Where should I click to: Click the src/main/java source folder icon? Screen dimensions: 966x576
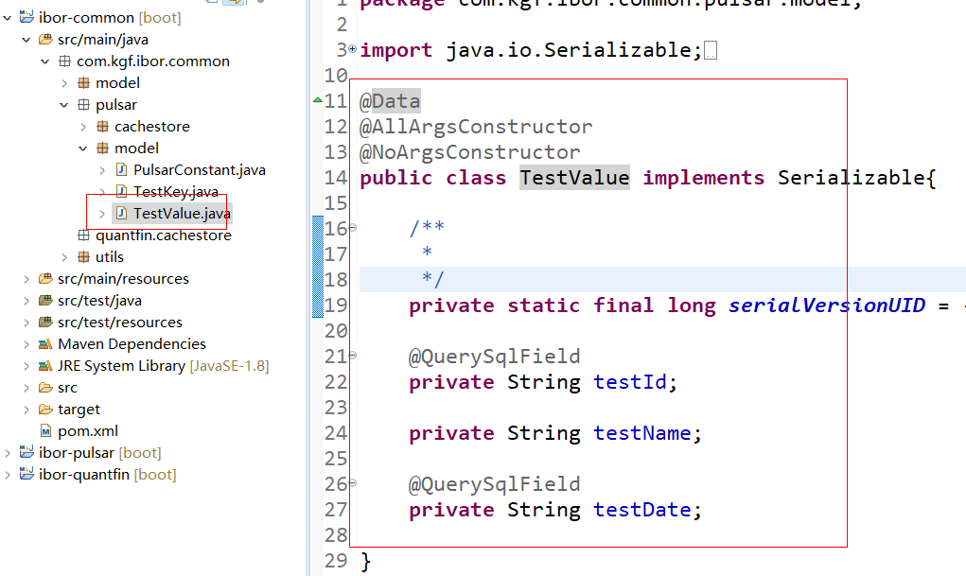tap(44, 39)
